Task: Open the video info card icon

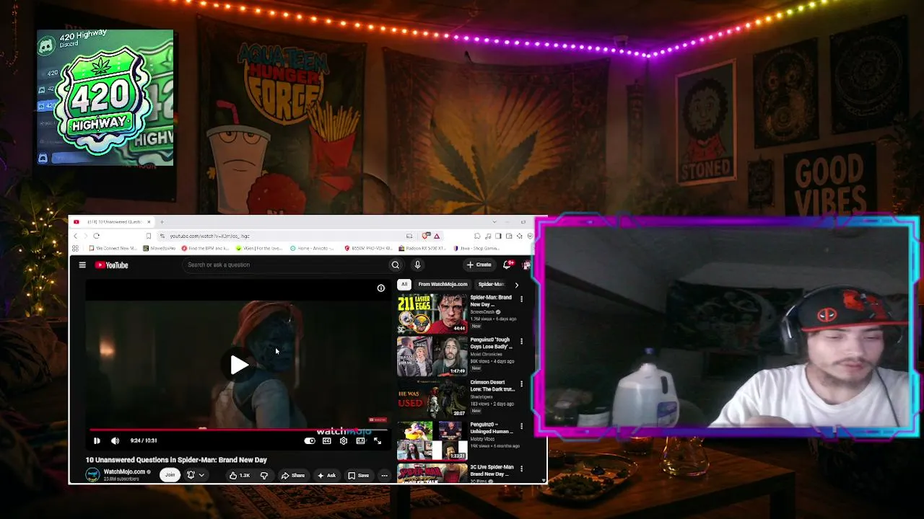Action: (x=381, y=288)
